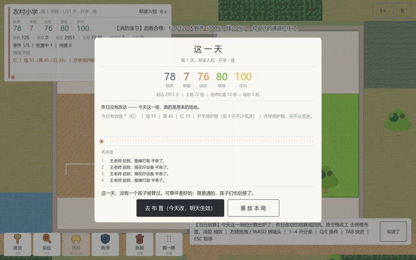The height and width of the screenshot is (260, 416).
Task: Choose the 挪一挪 (move) tool
Action: coord(169,244)
